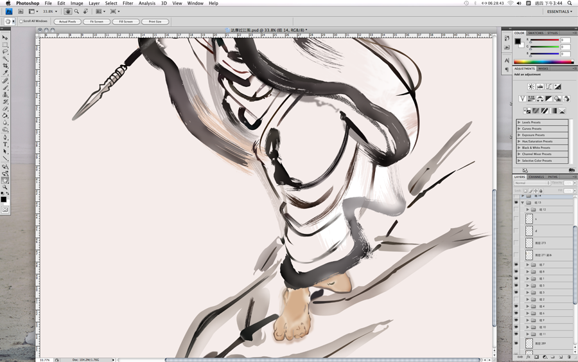
Task: Toggle Quick Mask mode at toolbox bottom
Action: (4, 210)
